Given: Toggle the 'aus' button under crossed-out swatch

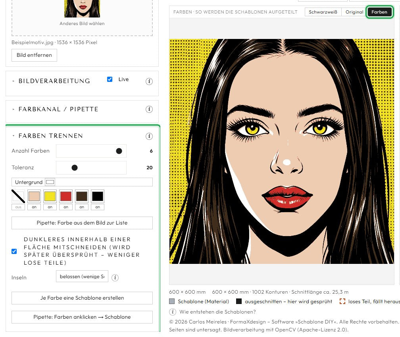Looking at the screenshot, I should [18, 207].
